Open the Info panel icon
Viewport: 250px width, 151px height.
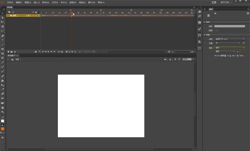[199, 23]
